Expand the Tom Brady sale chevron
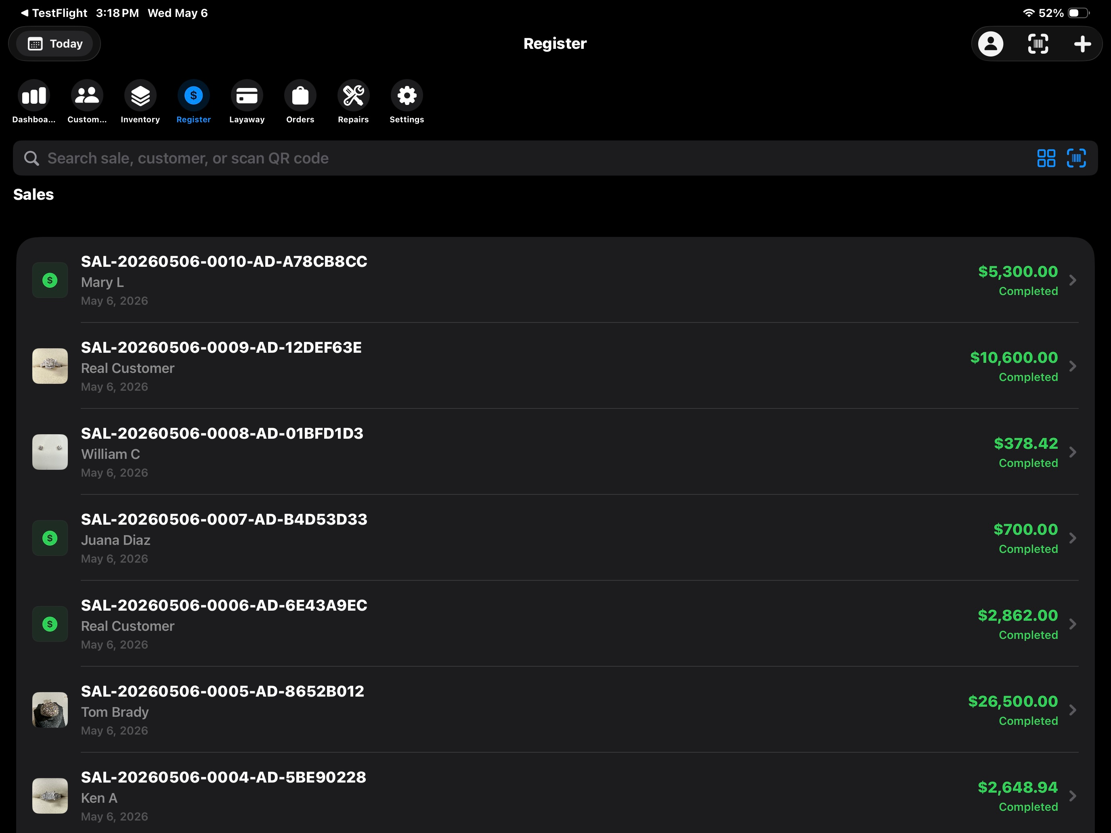 [x=1072, y=710]
